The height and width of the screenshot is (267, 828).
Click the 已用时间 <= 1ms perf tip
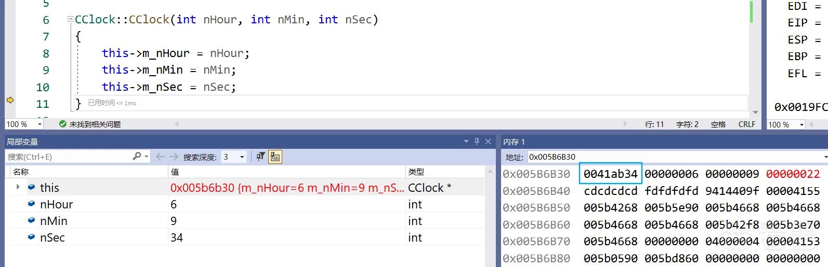112,103
